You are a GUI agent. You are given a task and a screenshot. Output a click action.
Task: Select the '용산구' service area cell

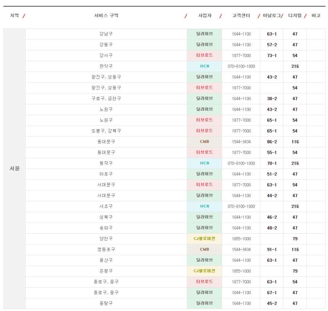(x=106, y=261)
